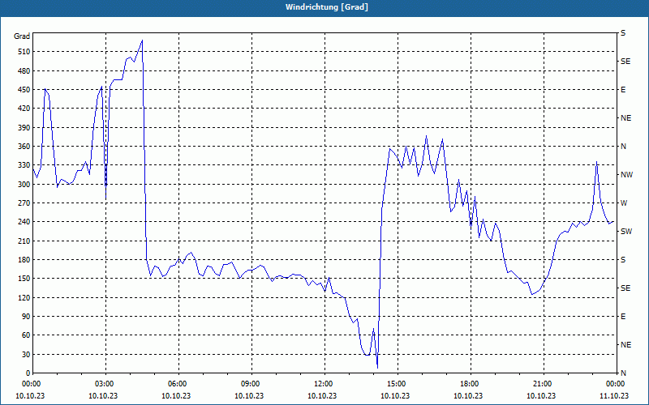Click the 180 y-axis value
The height and width of the screenshot is (405, 649).
click(x=24, y=260)
